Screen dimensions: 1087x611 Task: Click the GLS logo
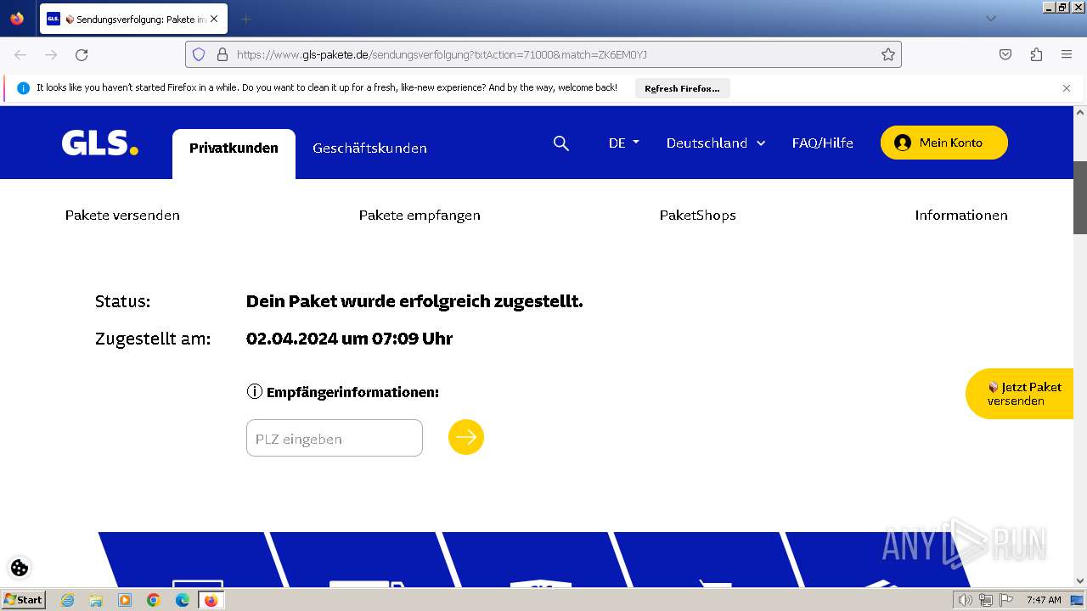(99, 143)
